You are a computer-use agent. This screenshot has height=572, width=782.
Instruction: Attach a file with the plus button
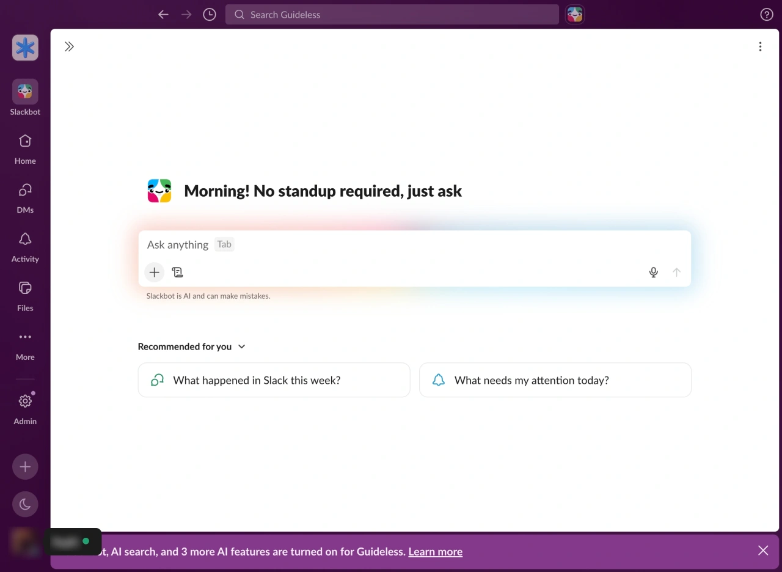(x=155, y=273)
